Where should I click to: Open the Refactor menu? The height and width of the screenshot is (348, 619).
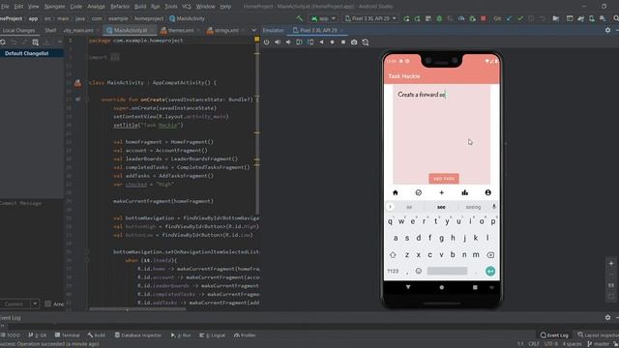[x=120, y=7]
